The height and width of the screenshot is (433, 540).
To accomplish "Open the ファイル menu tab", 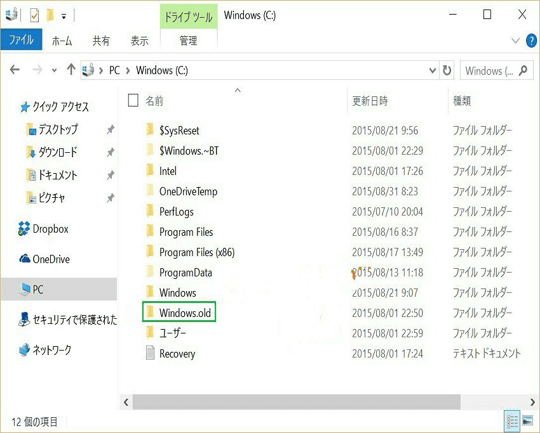I will (22, 39).
